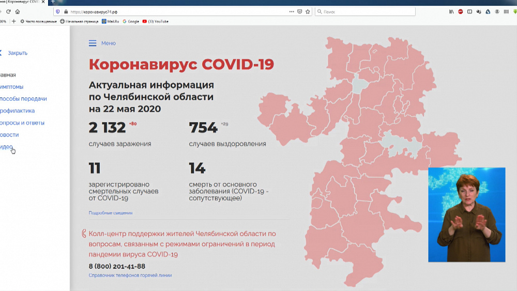Open the blue triangle extension icon

coord(488,11)
